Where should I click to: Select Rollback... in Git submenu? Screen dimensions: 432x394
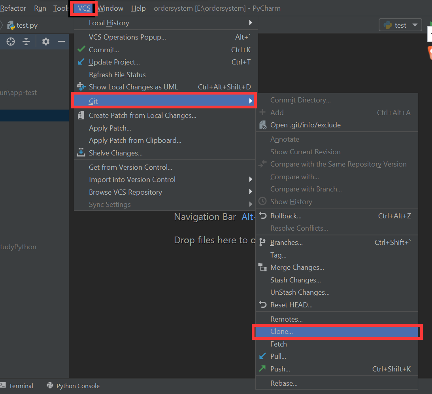tap(337, 216)
